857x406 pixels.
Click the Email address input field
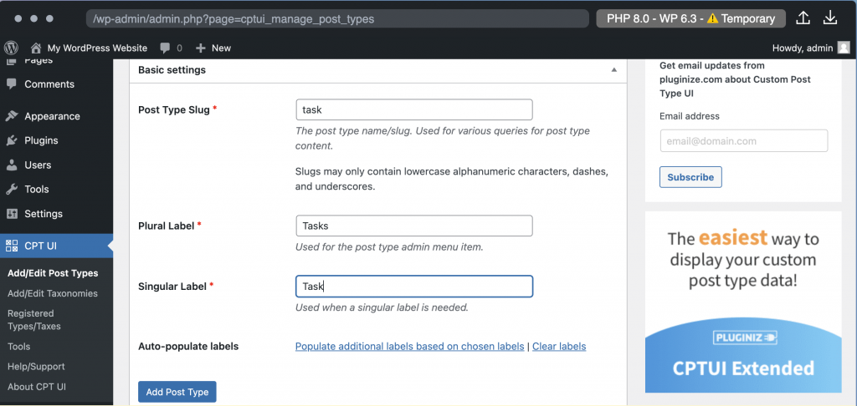(743, 141)
